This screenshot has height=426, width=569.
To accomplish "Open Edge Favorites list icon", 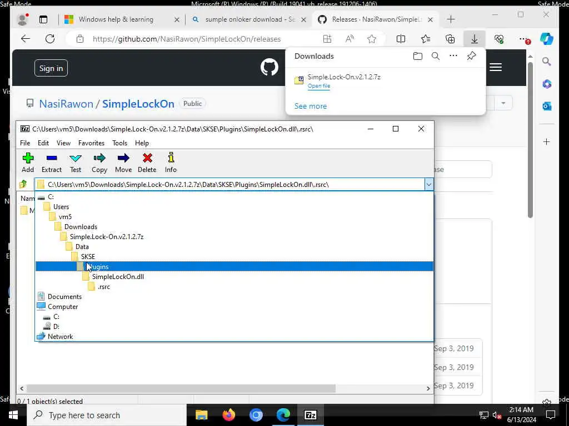I will [x=425, y=39].
